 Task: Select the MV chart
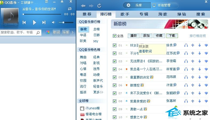(96, 42)
